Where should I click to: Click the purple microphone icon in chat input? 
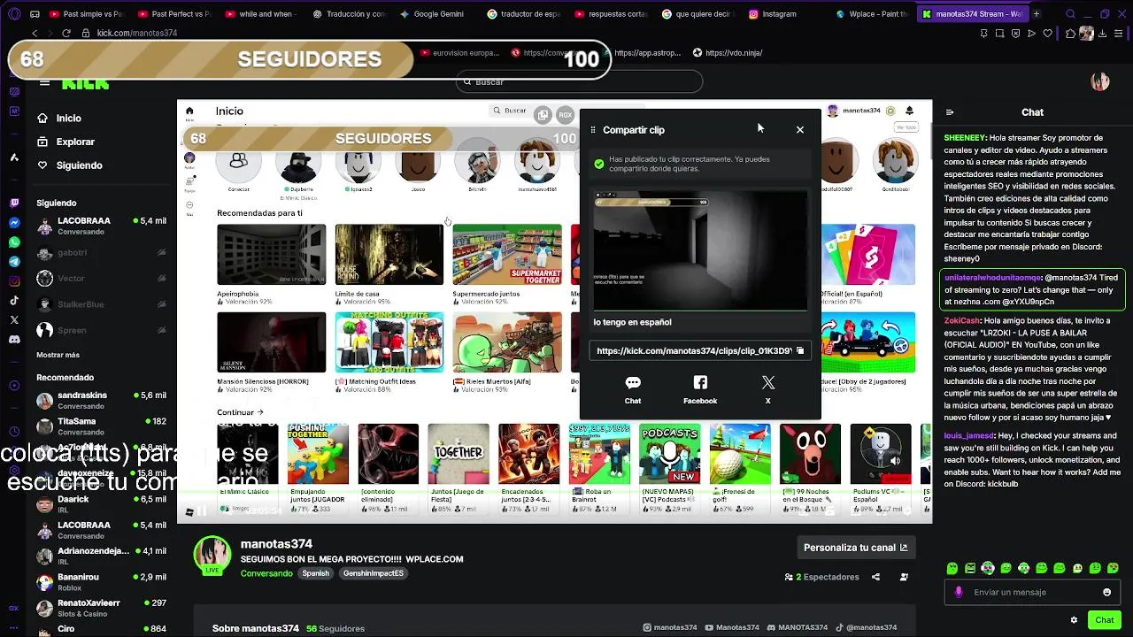(x=958, y=592)
